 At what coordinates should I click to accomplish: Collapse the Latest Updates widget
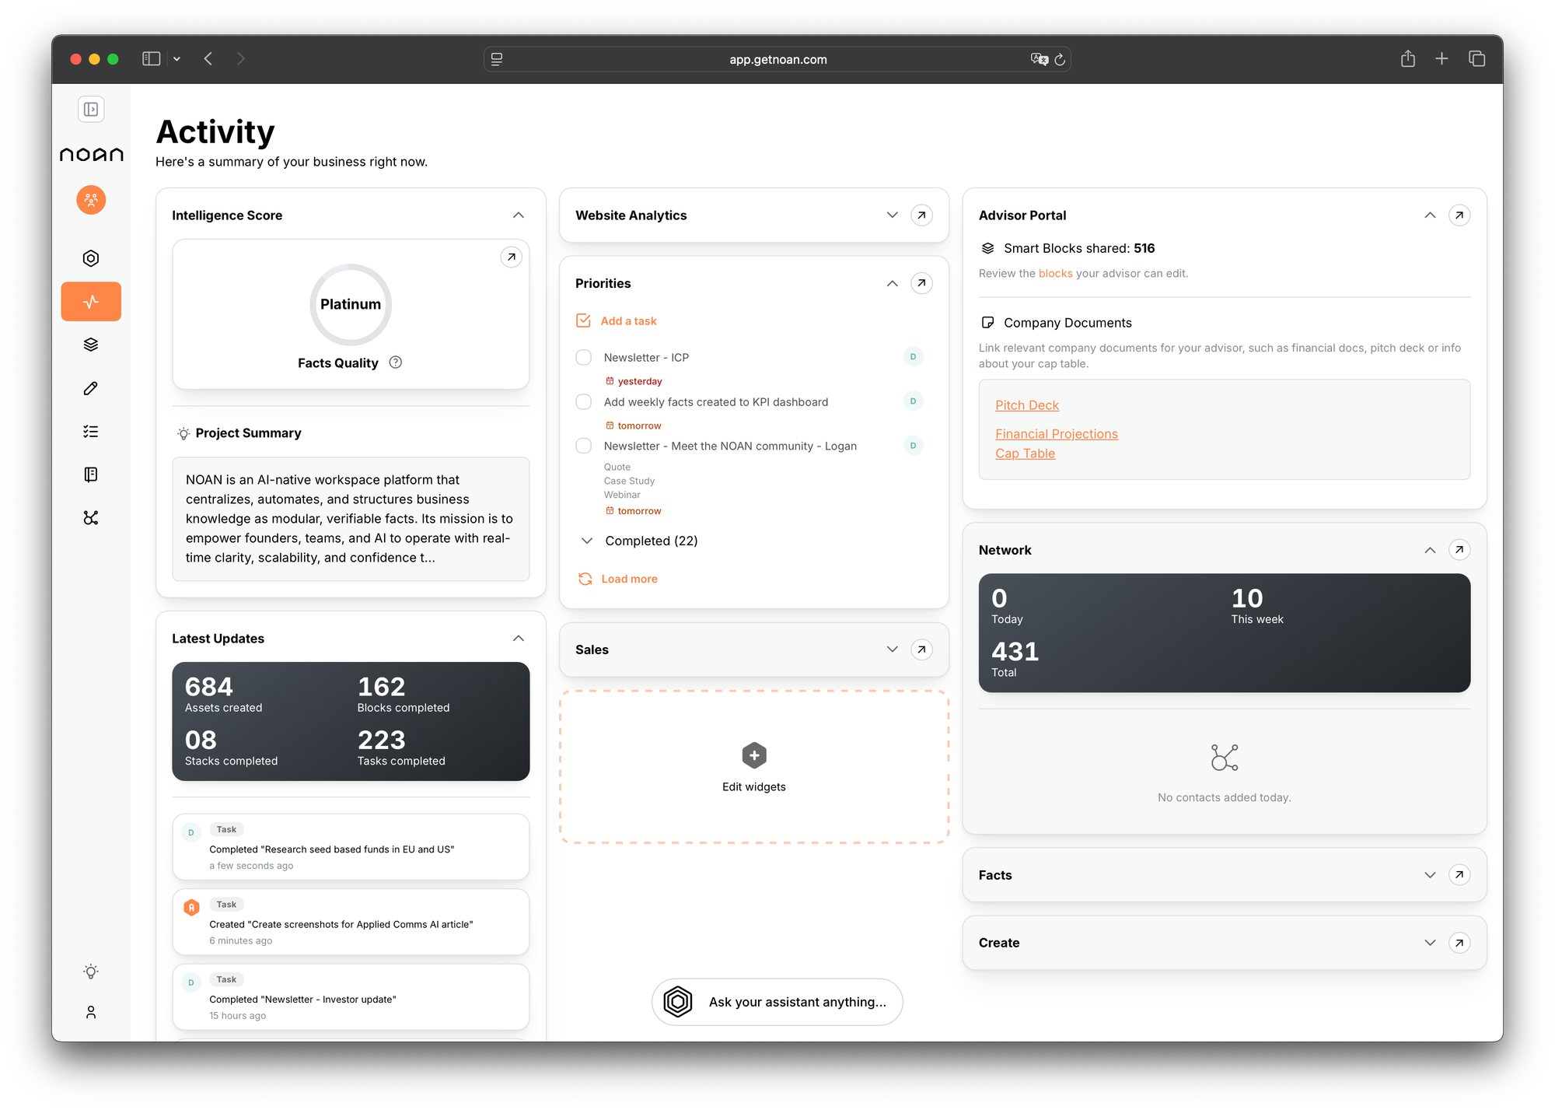pyautogui.click(x=519, y=639)
